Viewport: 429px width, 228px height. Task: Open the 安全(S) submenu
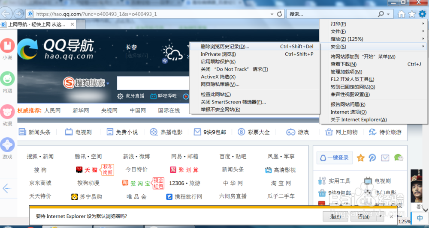point(373,47)
